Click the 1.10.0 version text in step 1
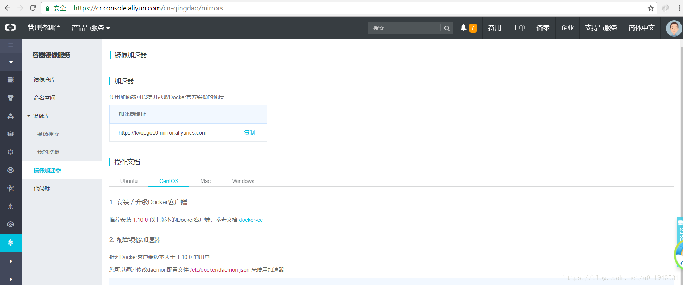This screenshot has height=285, width=683. tap(140, 220)
